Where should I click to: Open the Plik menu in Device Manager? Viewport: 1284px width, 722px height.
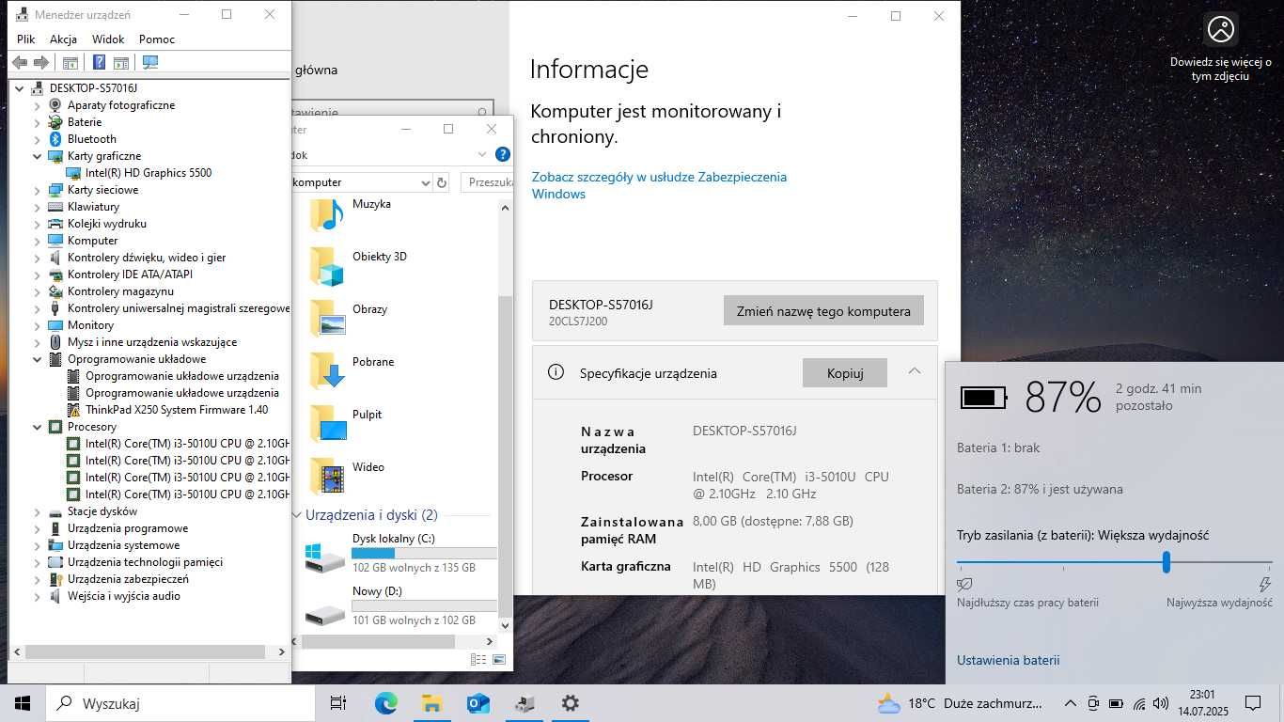pyautogui.click(x=26, y=39)
